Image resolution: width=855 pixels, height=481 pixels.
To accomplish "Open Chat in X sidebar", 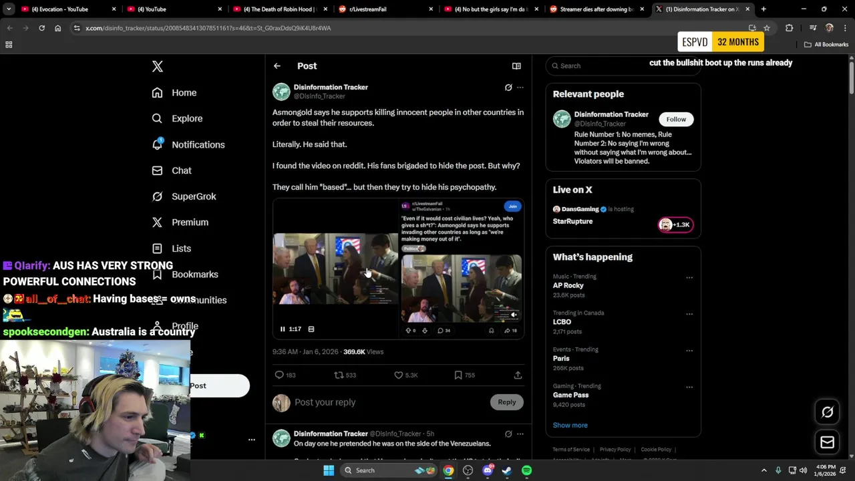I will pyautogui.click(x=172, y=170).
